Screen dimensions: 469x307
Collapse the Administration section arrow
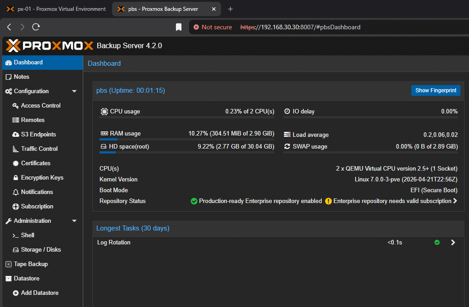point(74,221)
